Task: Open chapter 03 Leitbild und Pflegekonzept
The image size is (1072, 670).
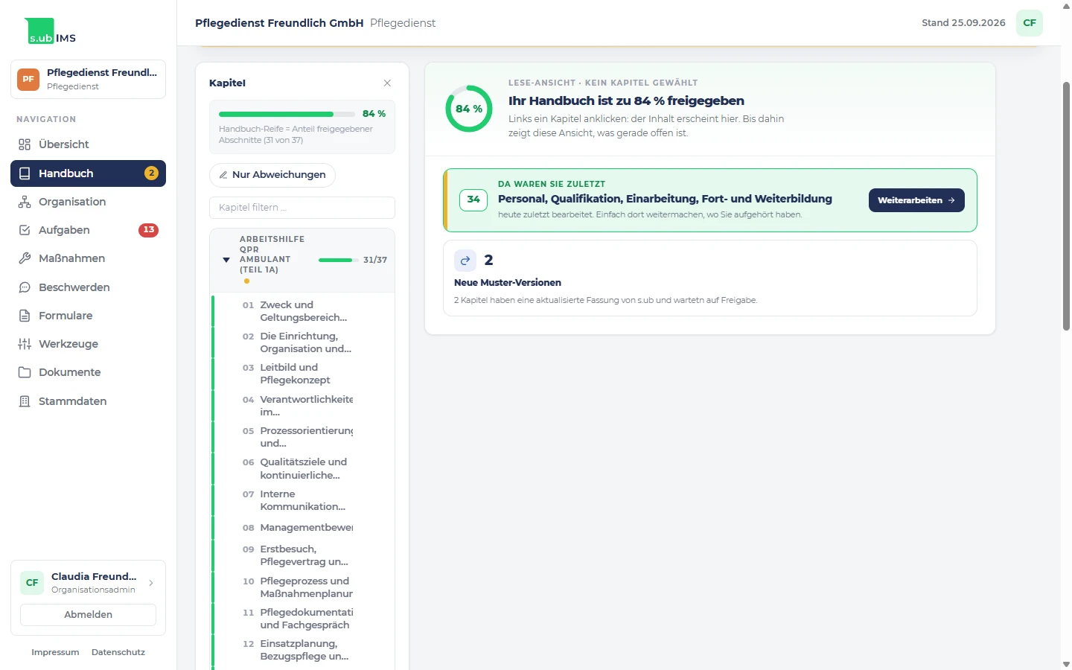Action: 302,374
